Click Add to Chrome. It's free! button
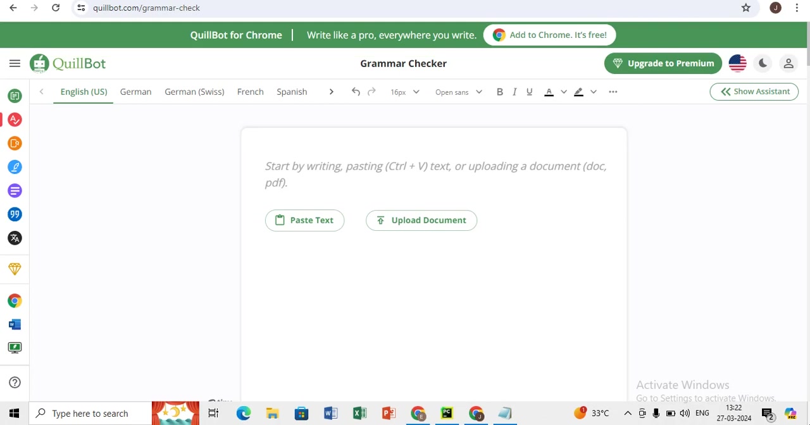Viewport: 810px width, 425px height. coord(550,35)
